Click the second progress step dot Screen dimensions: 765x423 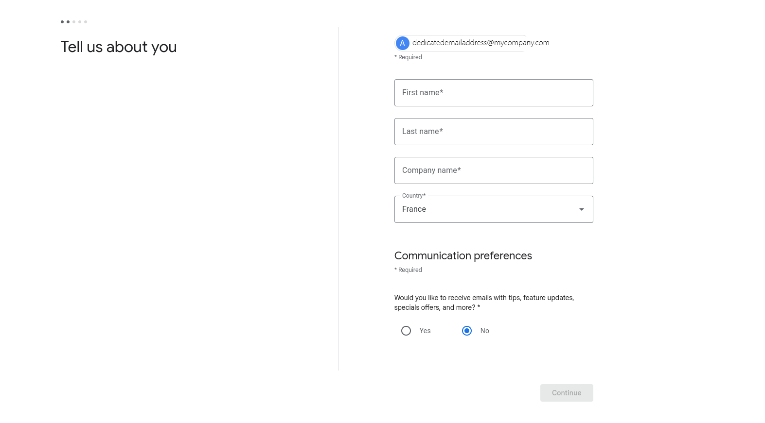[x=68, y=22]
